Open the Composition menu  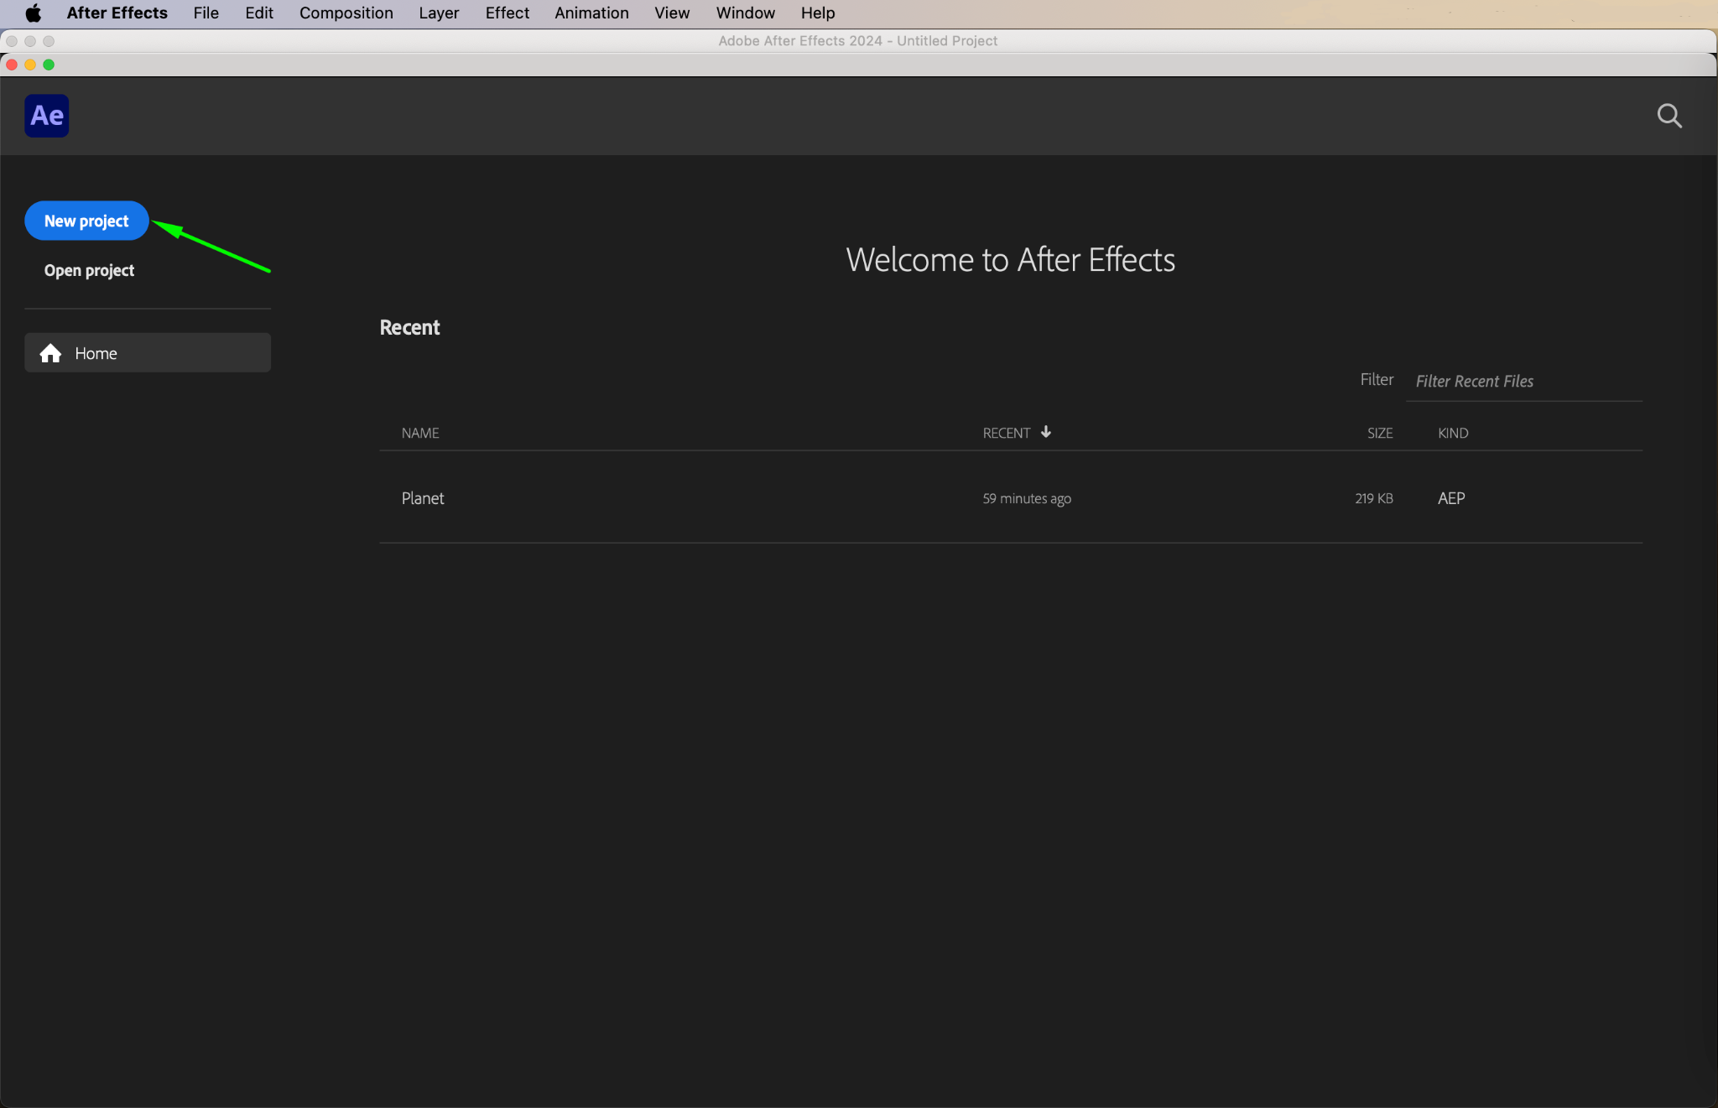(346, 13)
